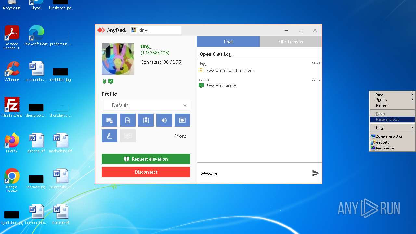The image size is (416, 234).
Task: Select livesbeach.jpg desktop file
Action: point(60,5)
